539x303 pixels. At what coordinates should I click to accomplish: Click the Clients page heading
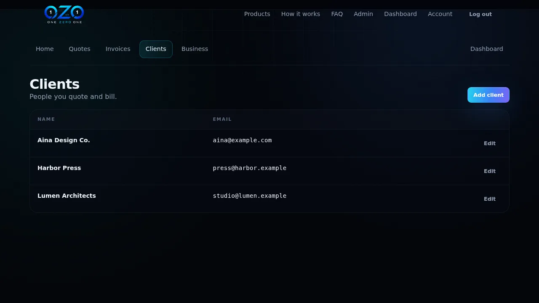54,84
